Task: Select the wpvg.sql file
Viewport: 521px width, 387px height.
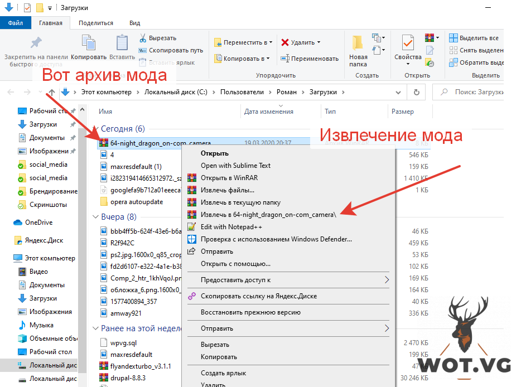Action: 123,343
